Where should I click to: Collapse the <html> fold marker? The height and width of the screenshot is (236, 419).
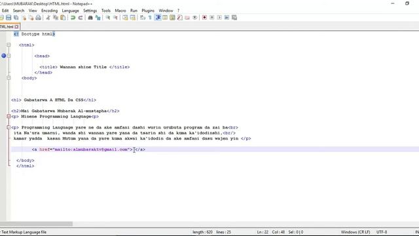tap(9, 45)
